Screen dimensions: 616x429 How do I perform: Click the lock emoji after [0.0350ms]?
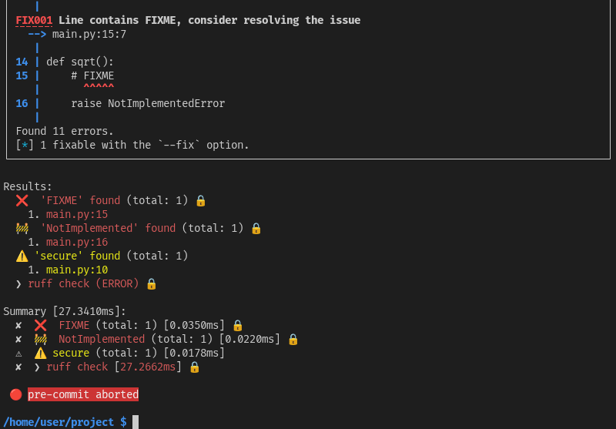coord(238,325)
